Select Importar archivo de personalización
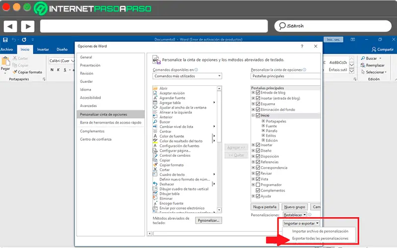This screenshot has width=397, height=248. (x=320, y=231)
